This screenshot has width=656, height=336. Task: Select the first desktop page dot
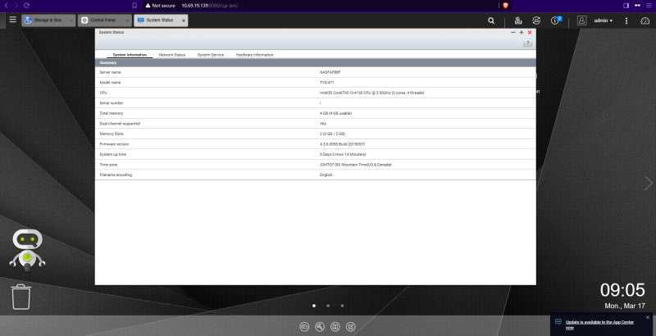pyautogui.click(x=314, y=306)
